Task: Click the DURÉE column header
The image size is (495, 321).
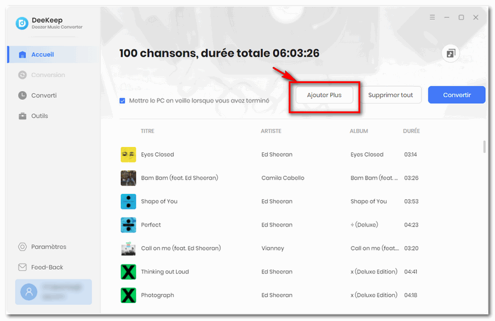Action: (411, 131)
